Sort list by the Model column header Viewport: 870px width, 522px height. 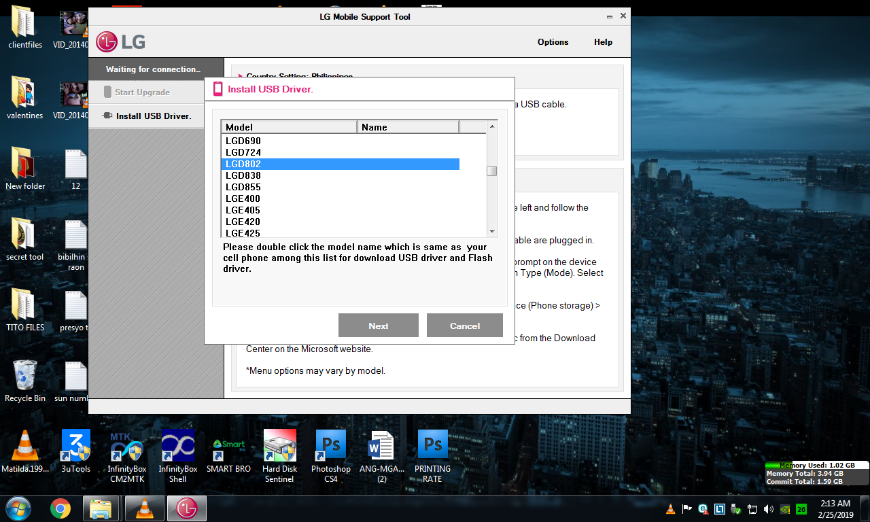pyautogui.click(x=290, y=127)
